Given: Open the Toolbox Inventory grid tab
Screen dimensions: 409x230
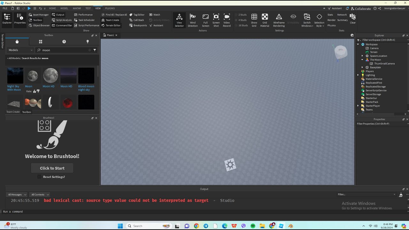Looking at the screenshot, I should [x=41, y=42].
